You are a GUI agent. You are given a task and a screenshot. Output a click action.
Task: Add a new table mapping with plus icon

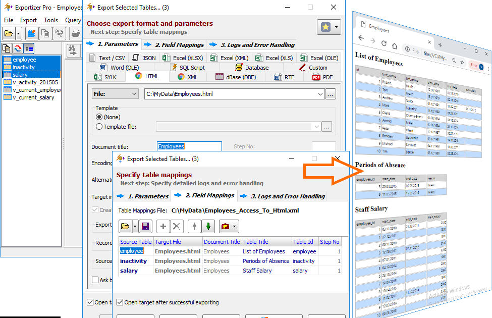[x=163, y=226]
